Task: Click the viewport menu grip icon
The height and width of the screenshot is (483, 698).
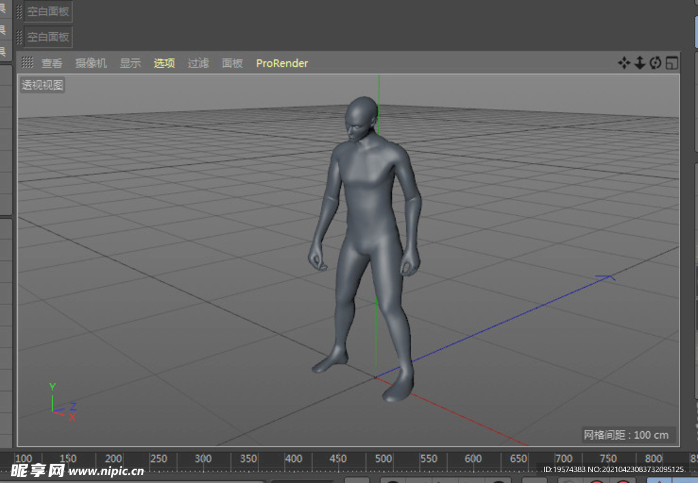Action: coord(27,63)
